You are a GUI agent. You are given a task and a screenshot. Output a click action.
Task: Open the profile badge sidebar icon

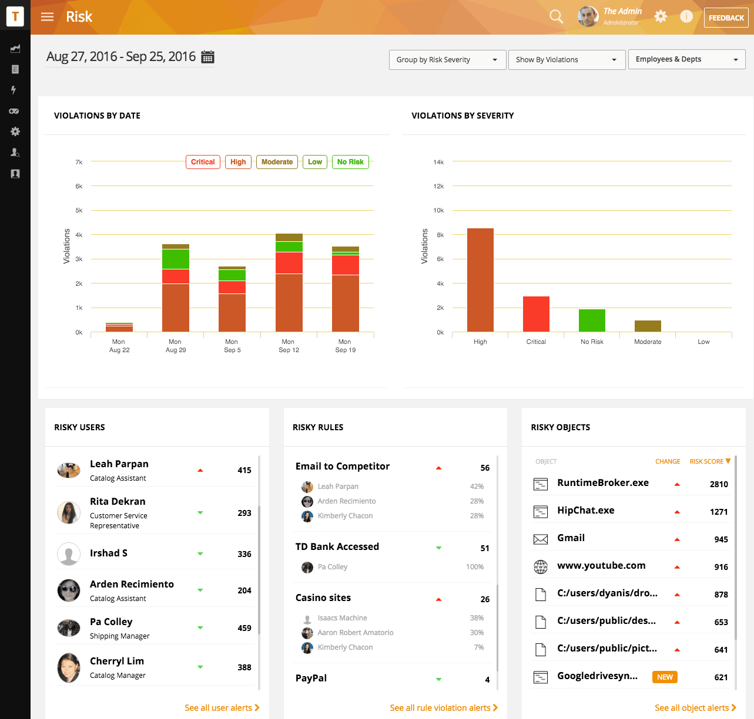[x=15, y=174]
